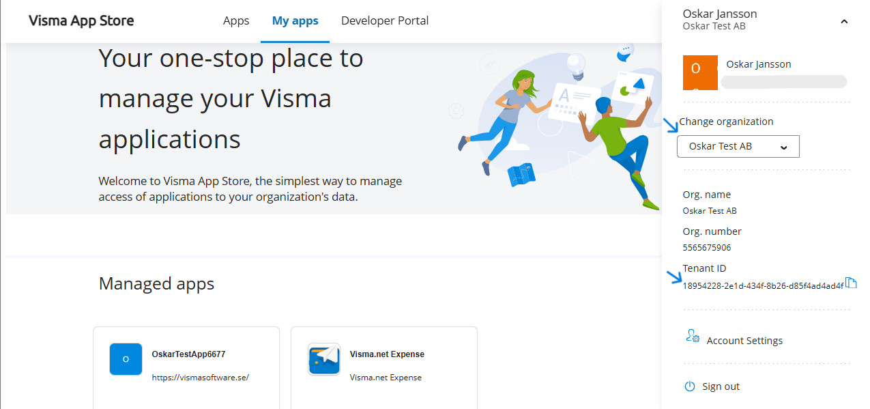
Task: Open the Visma.net Expense app title
Action: [x=387, y=354]
